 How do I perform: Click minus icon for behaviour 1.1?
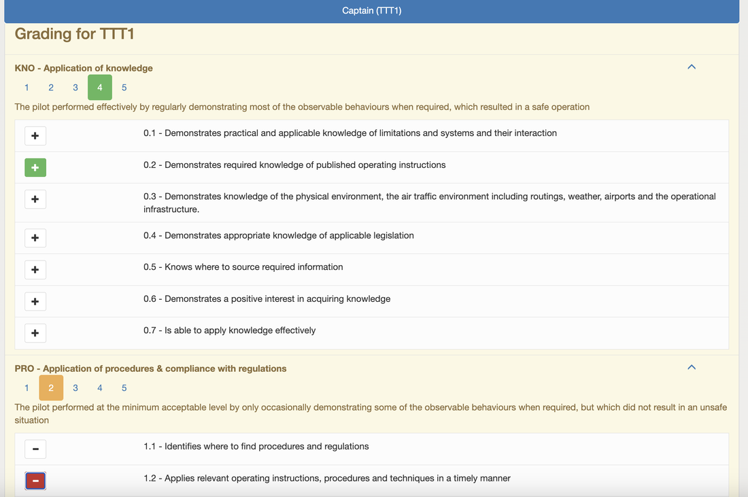click(35, 449)
